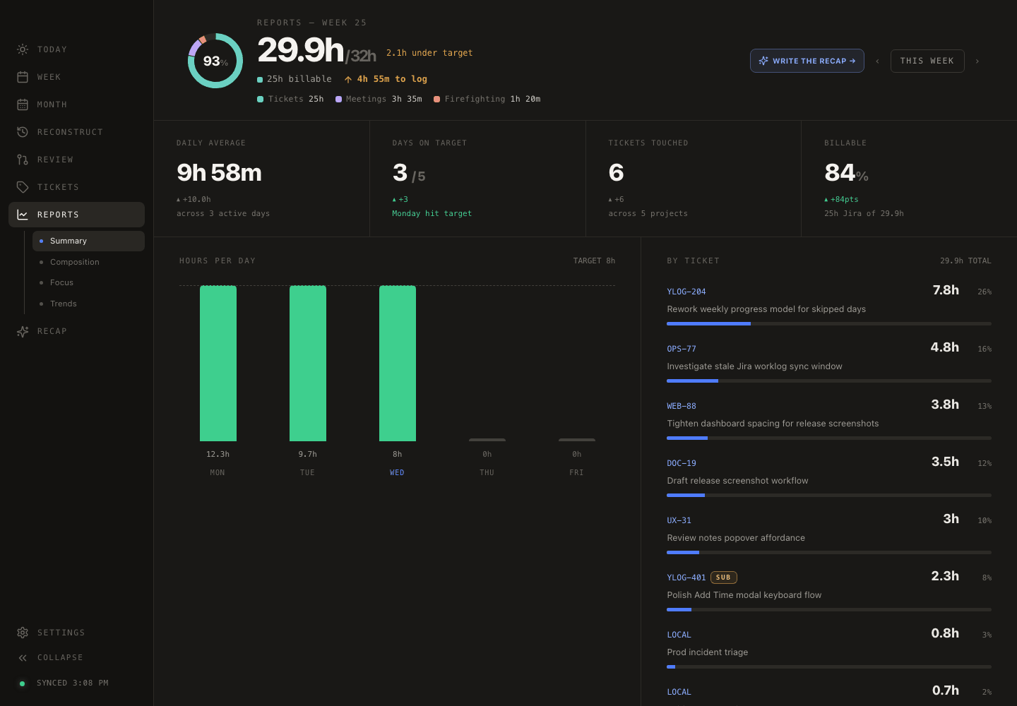1017x706 pixels.
Task: Collapse the sidebar
Action: 76,657
